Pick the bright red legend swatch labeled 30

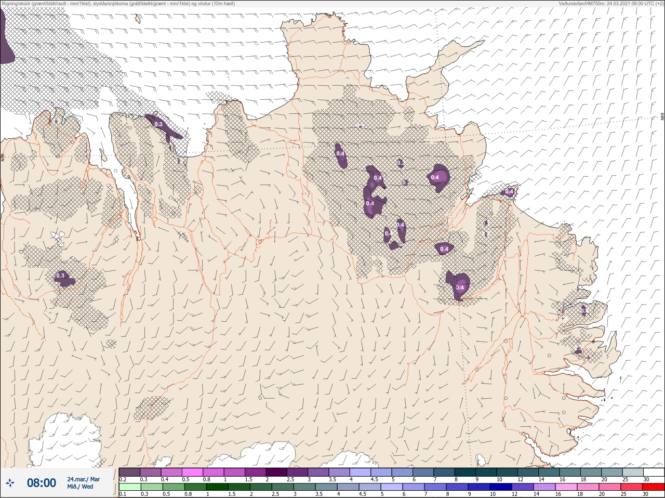pyautogui.click(x=654, y=487)
